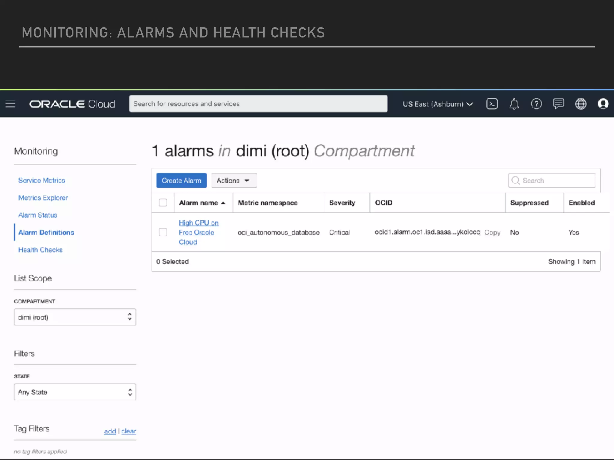Open the user profile icon
The height and width of the screenshot is (460, 614).
(x=603, y=104)
